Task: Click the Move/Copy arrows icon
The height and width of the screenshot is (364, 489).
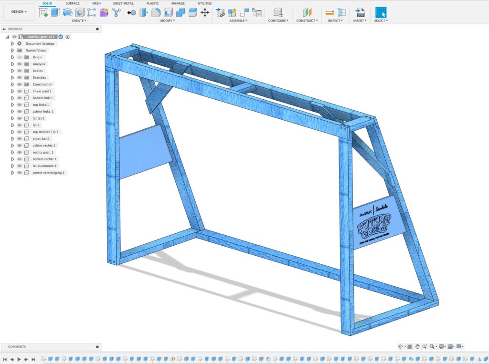Action: 204,12
